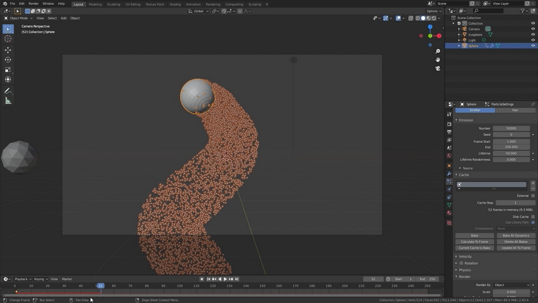Add a new cache with the plus button
The height and width of the screenshot is (303, 538).
point(533,183)
